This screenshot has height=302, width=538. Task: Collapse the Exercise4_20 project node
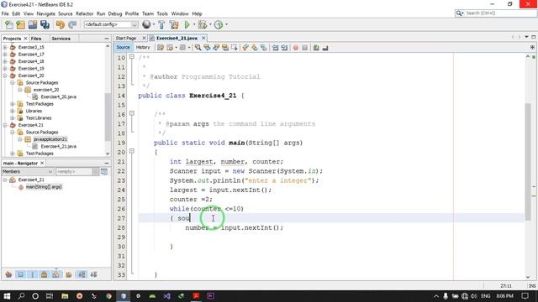[5, 75]
